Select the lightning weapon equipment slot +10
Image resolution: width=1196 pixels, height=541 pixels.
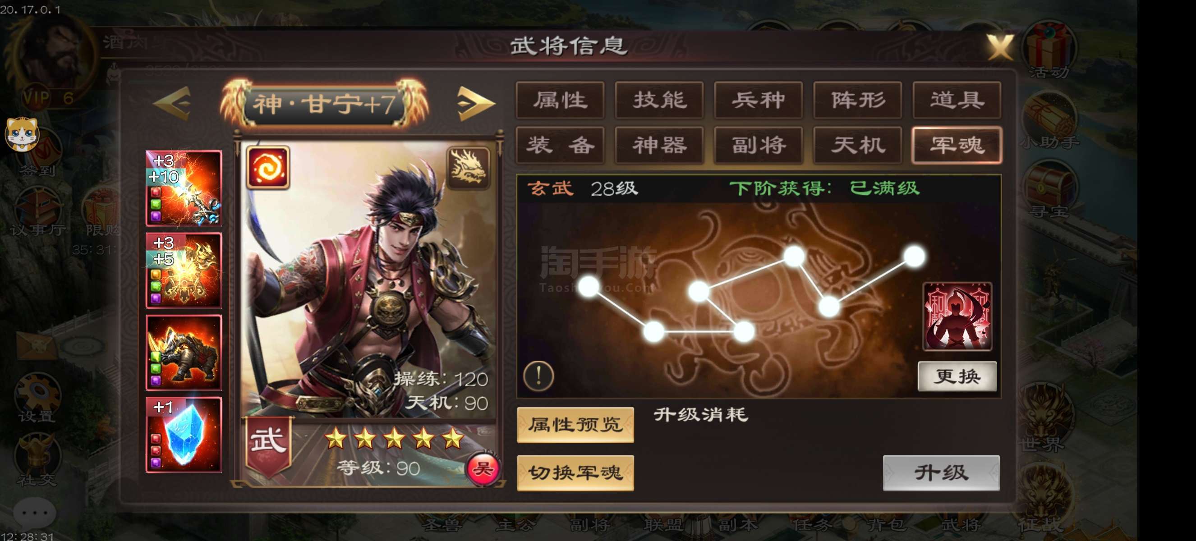[184, 188]
